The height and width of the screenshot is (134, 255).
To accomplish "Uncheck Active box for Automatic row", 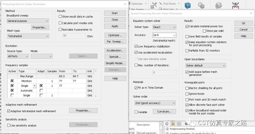I will [x=12, y=91].
